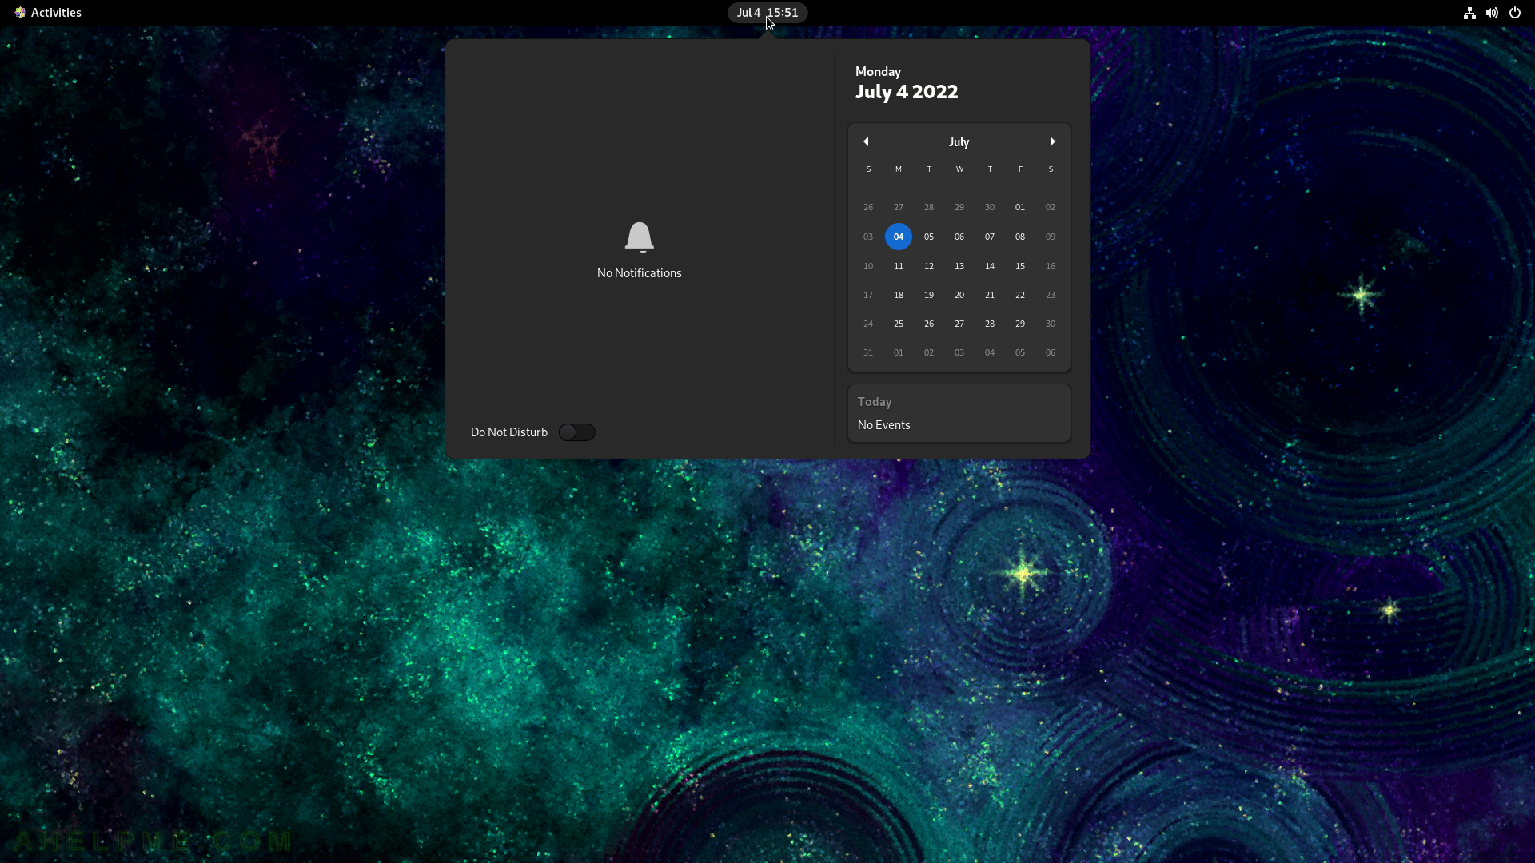
Task: Select July 06 in the calendar
Action: [x=959, y=237]
